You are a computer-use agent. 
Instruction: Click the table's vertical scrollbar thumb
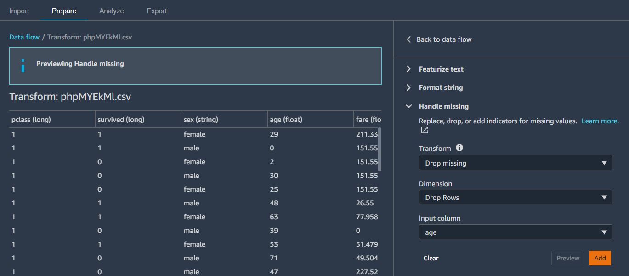click(x=380, y=149)
